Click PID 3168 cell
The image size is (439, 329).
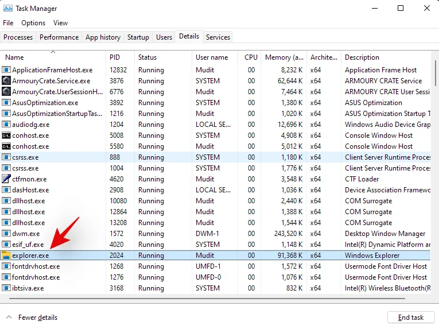(x=116, y=288)
